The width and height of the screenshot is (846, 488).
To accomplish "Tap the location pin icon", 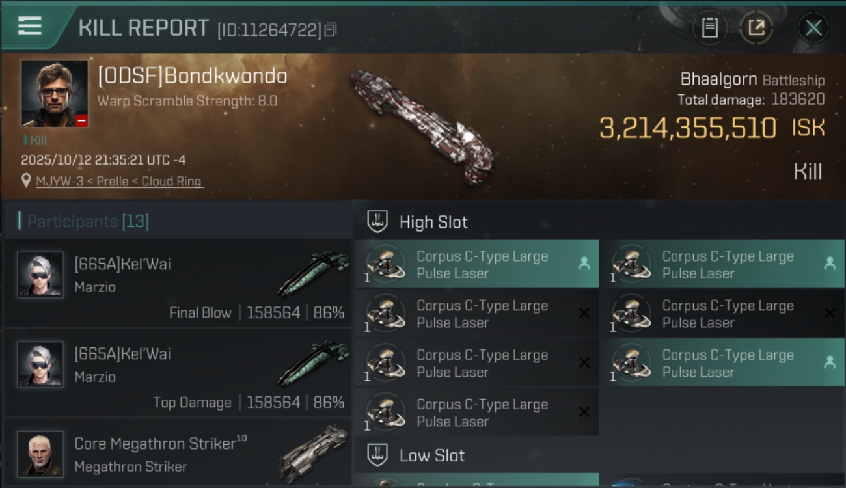I will click(26, 181).
